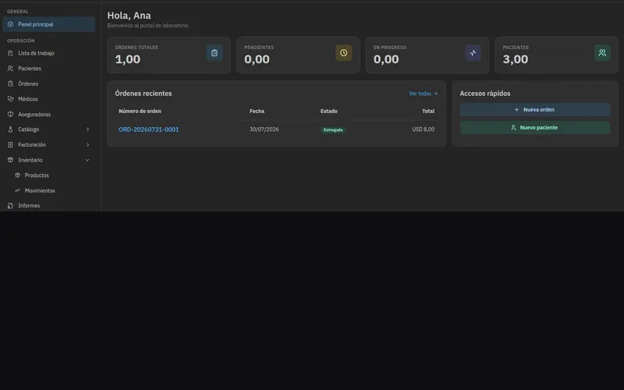The height and width of the screenshot is (390, 624).
Task: Click the Número de orden column header
Action: 140,111
